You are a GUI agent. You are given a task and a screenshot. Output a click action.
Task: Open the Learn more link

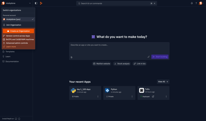11,47
